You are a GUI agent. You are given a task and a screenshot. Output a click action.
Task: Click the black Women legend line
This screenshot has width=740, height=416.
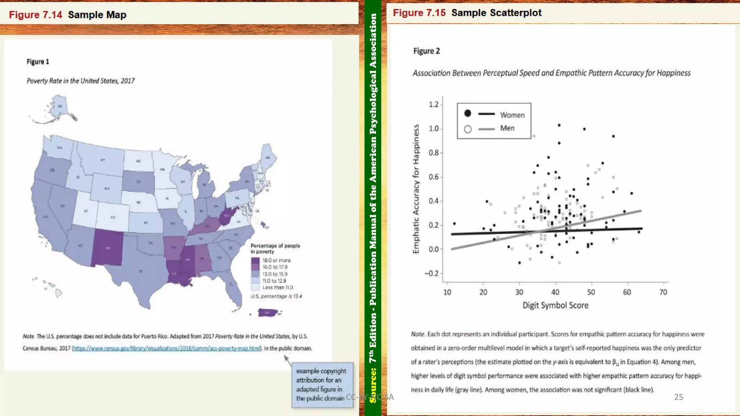486,114
